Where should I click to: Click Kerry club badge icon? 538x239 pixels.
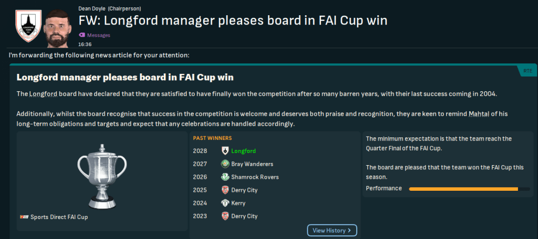[x=225, y=203]
